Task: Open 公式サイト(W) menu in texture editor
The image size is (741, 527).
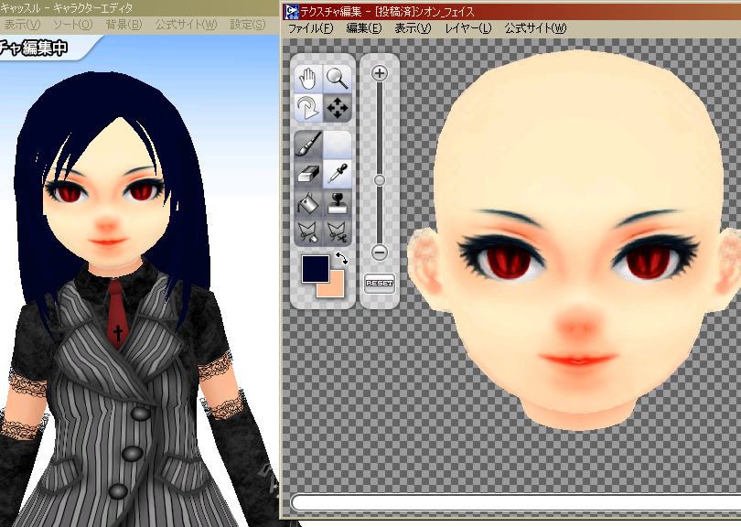Action: [535, 29]
